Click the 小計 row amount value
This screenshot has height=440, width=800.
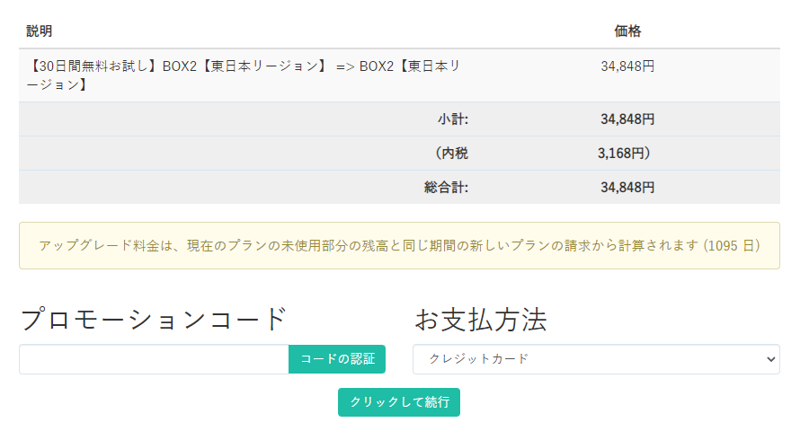[x=627, y=119]
